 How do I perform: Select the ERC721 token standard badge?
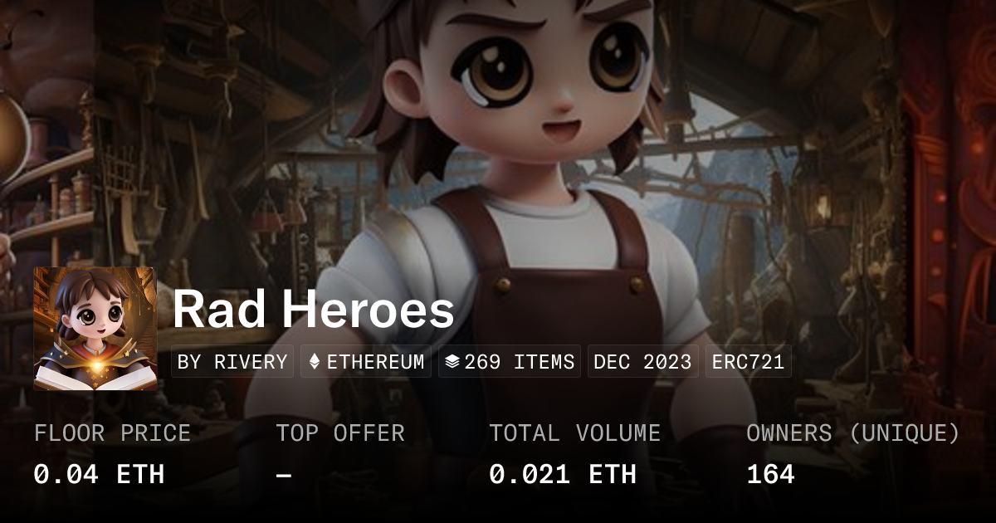[x=749, y=362]
